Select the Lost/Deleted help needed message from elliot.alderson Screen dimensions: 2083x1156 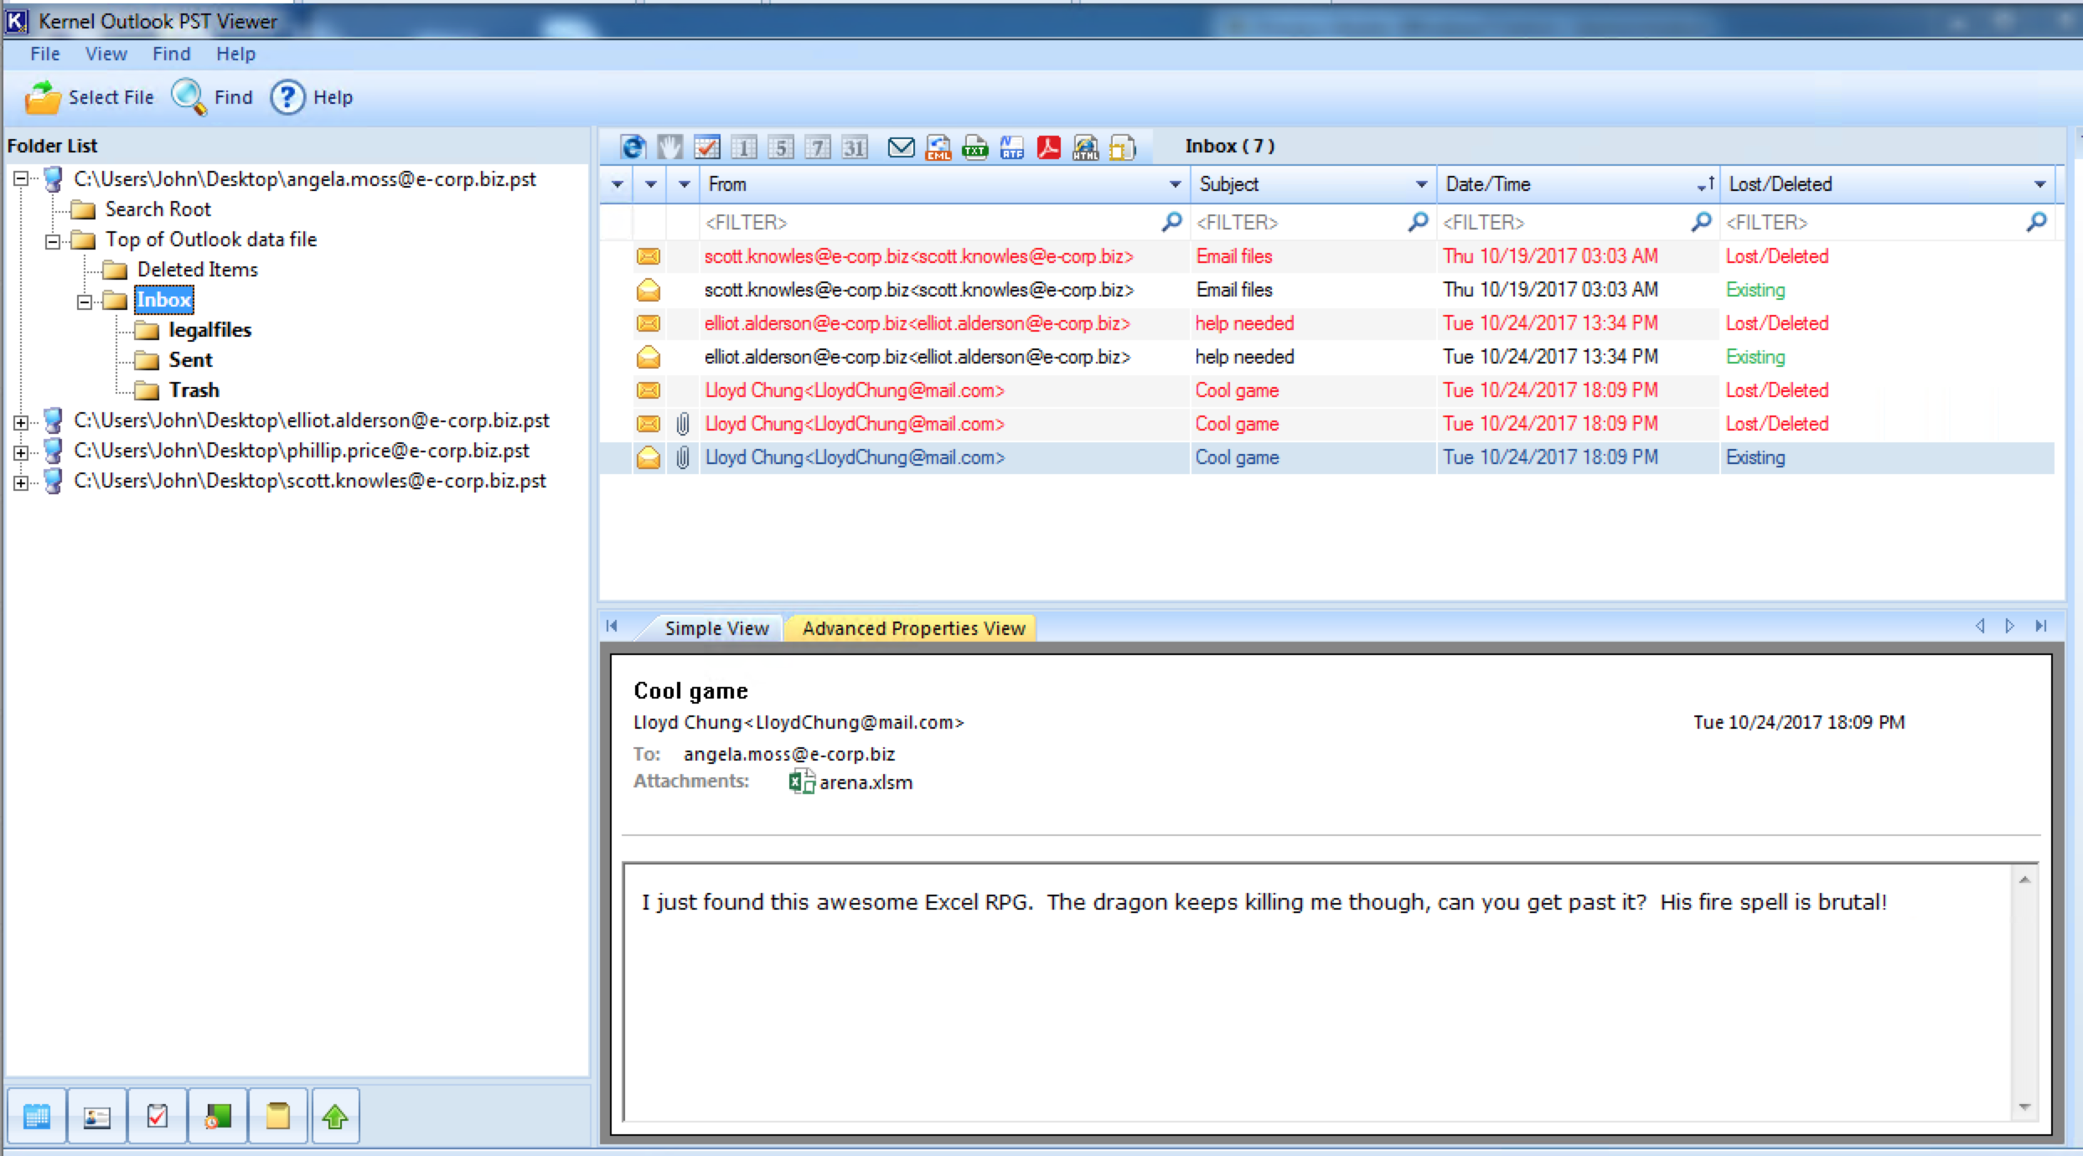coord(1327,323)
